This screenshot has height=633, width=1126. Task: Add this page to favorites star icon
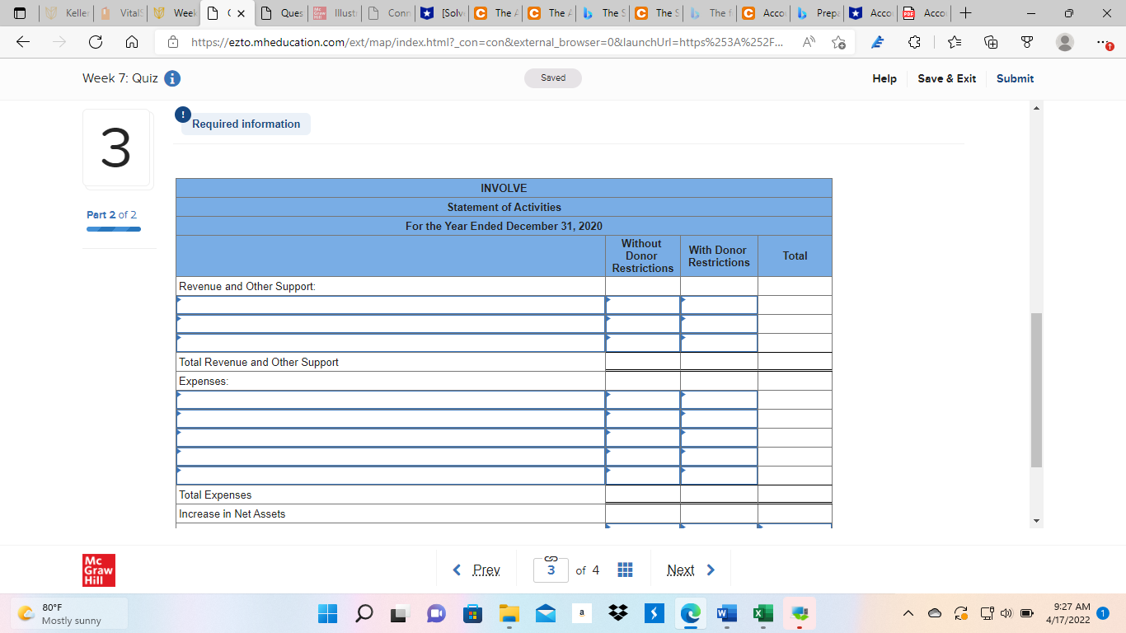point(838,42)
